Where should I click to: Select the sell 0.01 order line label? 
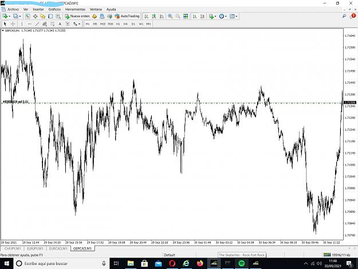(16, 102)
